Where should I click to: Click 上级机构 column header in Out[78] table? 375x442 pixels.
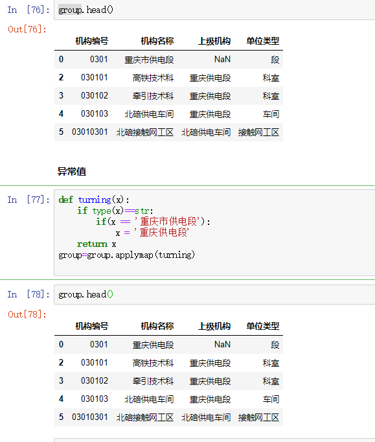(x=214, y=326)
